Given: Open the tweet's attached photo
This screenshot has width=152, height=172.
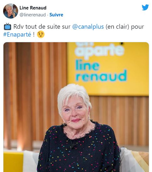Looking at the screenshot, I should (x=76, y=107).
